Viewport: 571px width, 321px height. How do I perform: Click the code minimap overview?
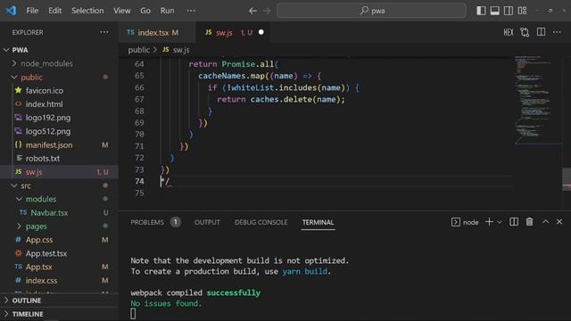(x=538, y=100)
